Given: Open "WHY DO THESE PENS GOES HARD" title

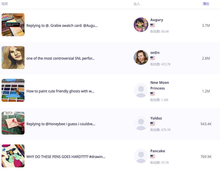Looking at the screenshot, I should pyautogui.click(x=66, y=157).
